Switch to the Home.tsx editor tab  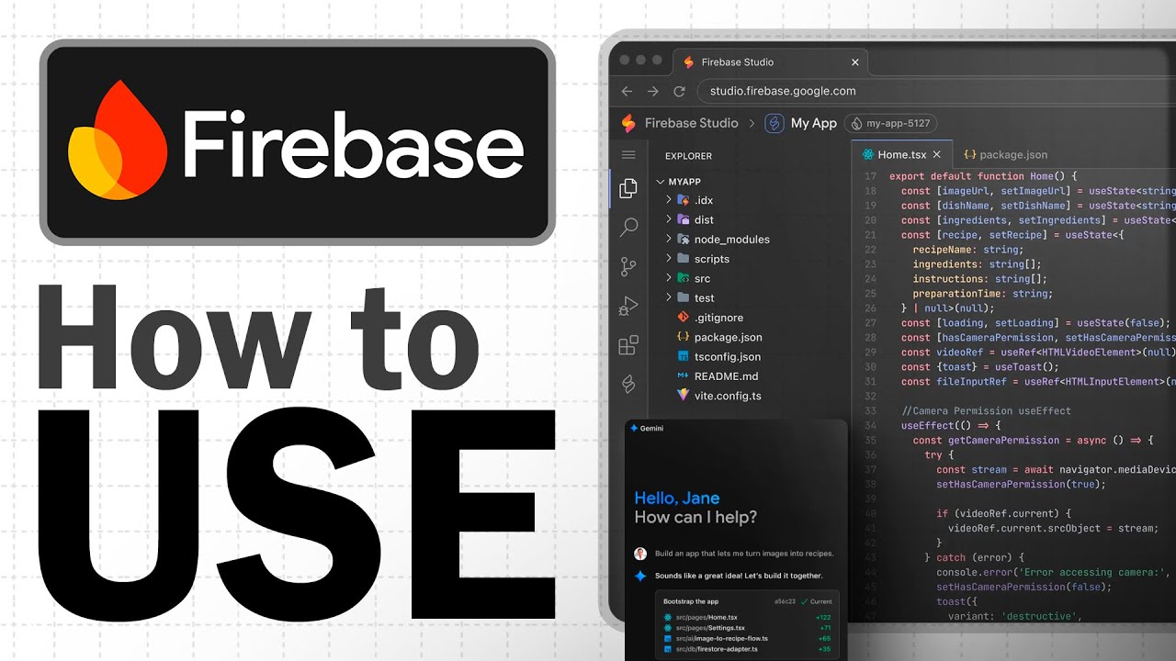click(x=901, y=155)
